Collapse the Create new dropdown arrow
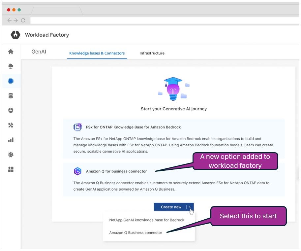 [190, 207]
